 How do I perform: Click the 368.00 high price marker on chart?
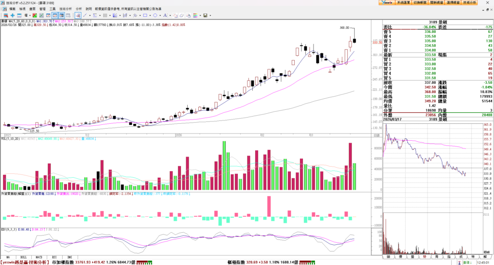coord(344,28)
